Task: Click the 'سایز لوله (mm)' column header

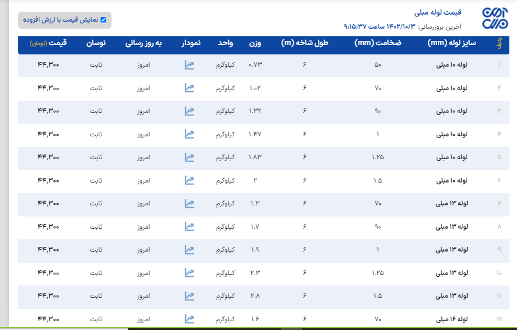Action: [452, 43]
